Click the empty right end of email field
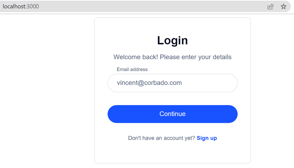Viewport: 294px width, 168px height. [x=217, y=83]
